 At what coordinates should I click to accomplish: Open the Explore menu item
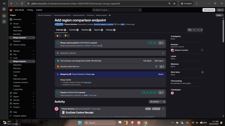[x=39, y=10]
